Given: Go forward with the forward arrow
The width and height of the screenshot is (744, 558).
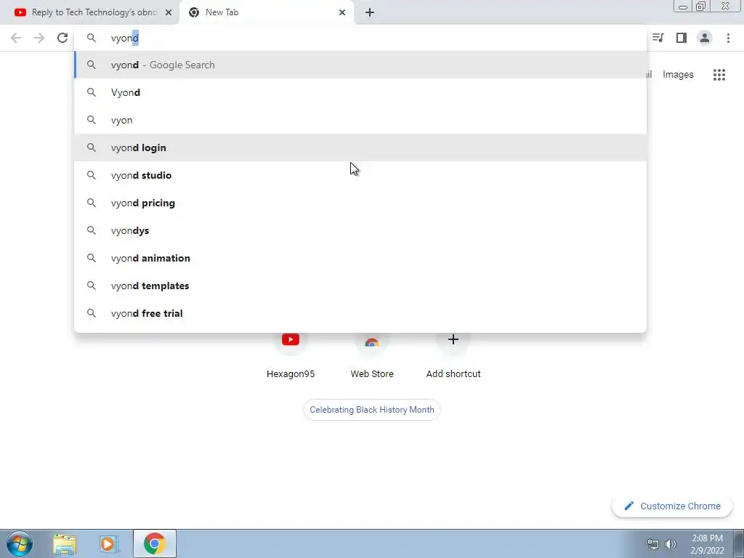Looking at the screenshot, I should 39,38.
